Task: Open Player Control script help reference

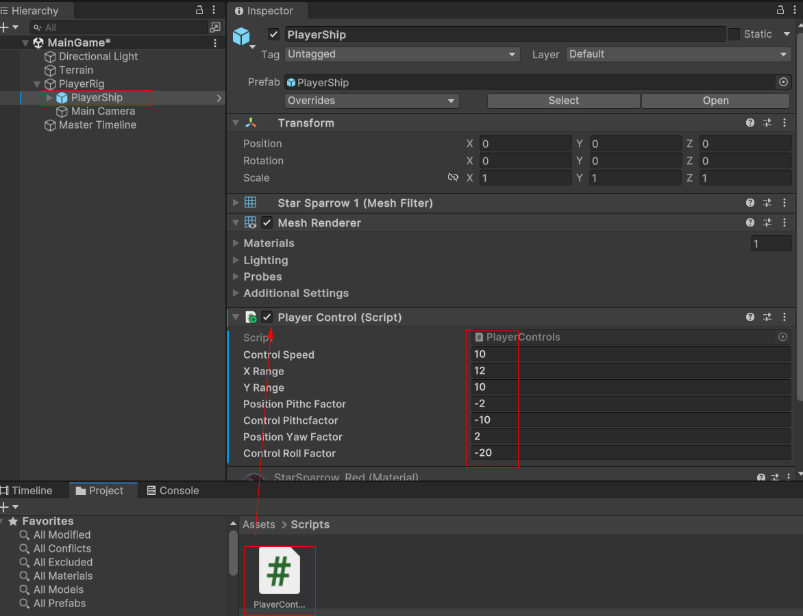Action: [x=750, y=317]
